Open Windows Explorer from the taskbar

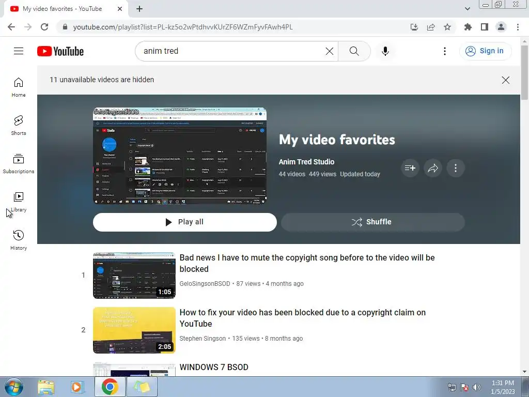[46, 387]
